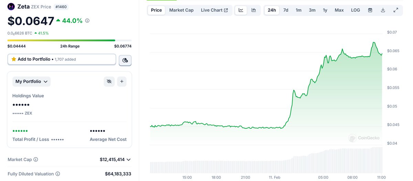Choose the 1m time range

pyautogui.click(x=299, y=10)
